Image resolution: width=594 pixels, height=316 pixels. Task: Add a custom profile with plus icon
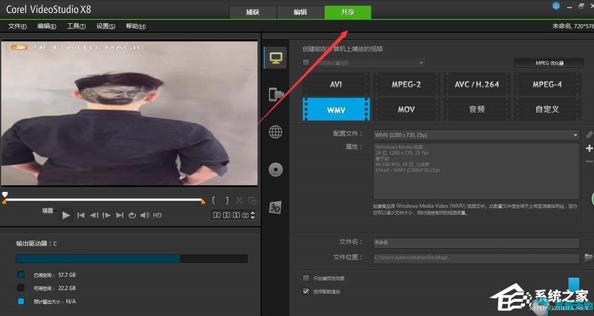(589, 148)
